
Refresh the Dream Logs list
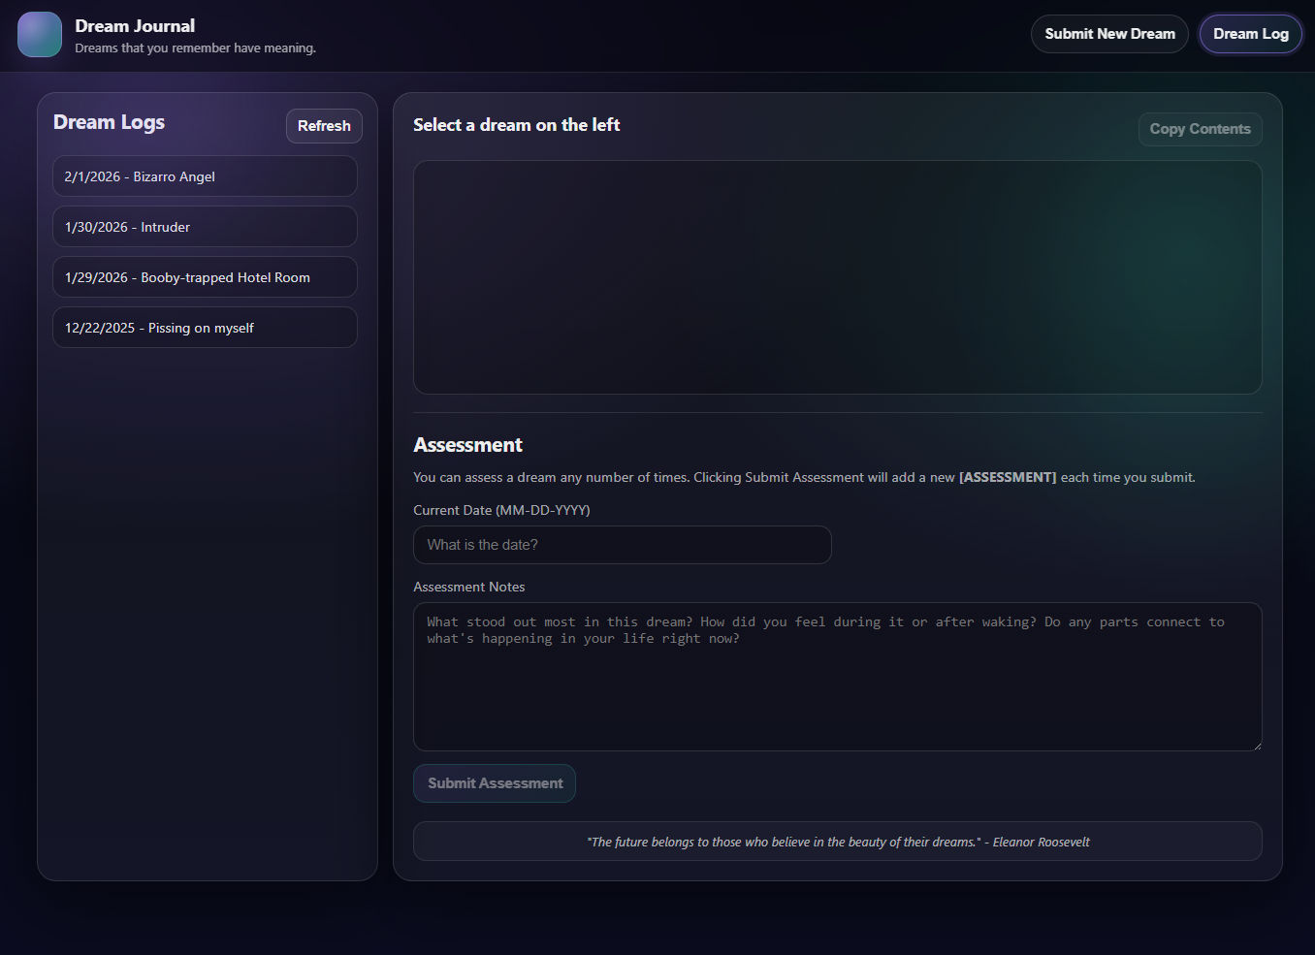324,126
